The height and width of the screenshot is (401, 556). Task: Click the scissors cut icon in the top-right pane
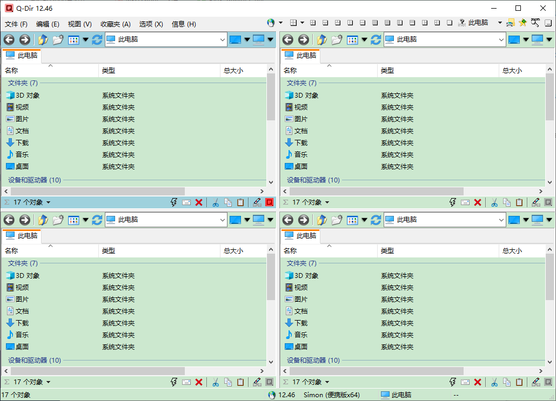pyautogui.click(x=494, y=202)
